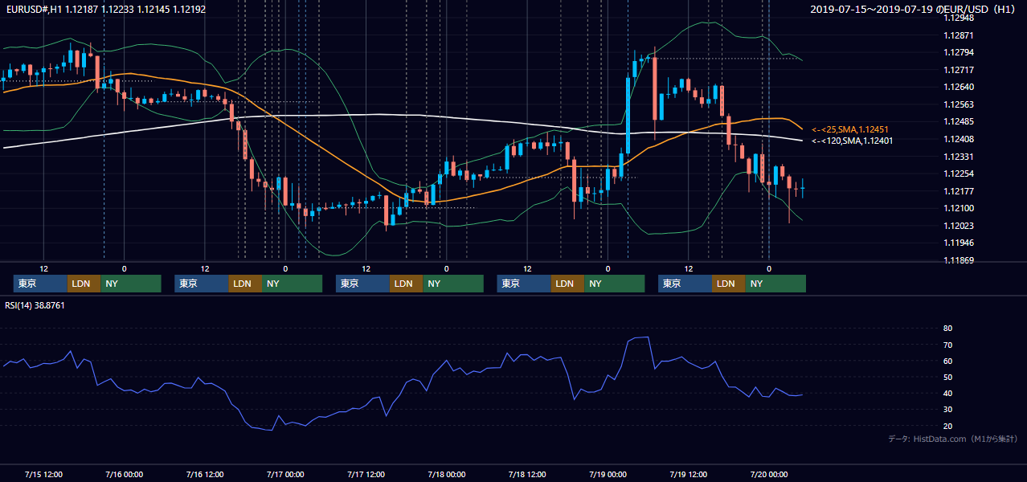Click RSI scale level 60
Viewport: 1027px width, 482px height.
click(948, 361)
